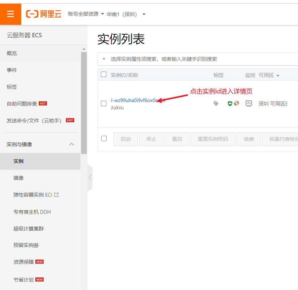298x290 pixels.
Task: Toggle the select-all checkbox in table header
Action: pyautogui.click(x=104, y=74)
